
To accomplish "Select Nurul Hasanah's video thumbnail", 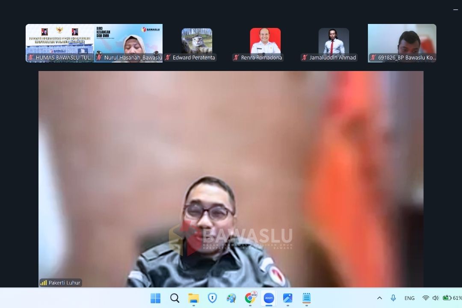I will (x=128, y=43).
